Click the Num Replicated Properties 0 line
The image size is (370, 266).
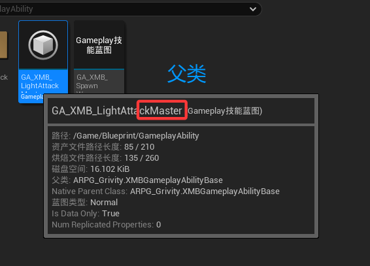point(106,224)
